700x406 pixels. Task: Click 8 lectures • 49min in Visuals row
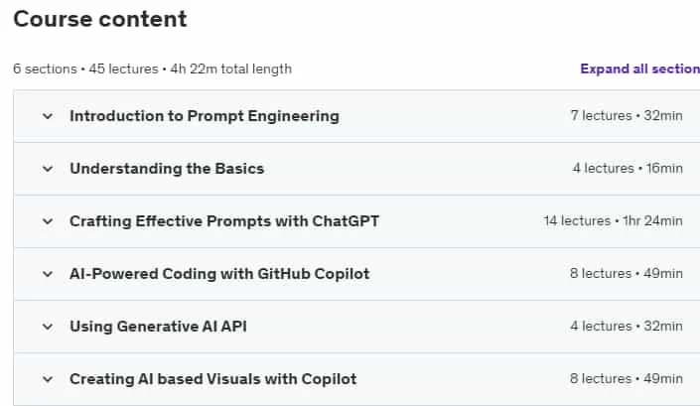pyautogui.click(x=626, y=379)
